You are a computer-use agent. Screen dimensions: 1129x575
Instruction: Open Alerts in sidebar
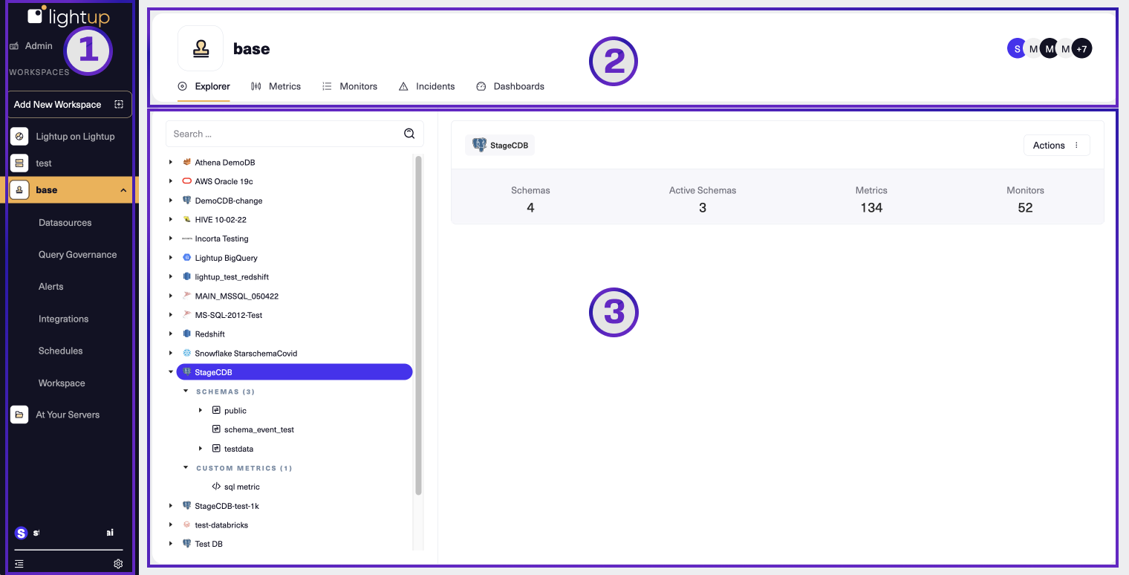coord(51,287)
